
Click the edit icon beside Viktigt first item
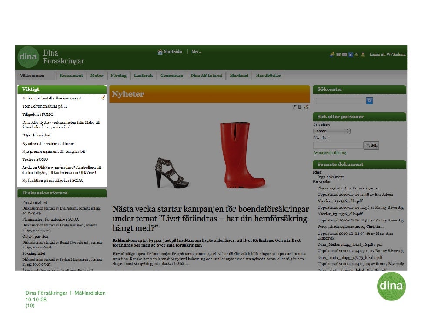tap(103, 98)
